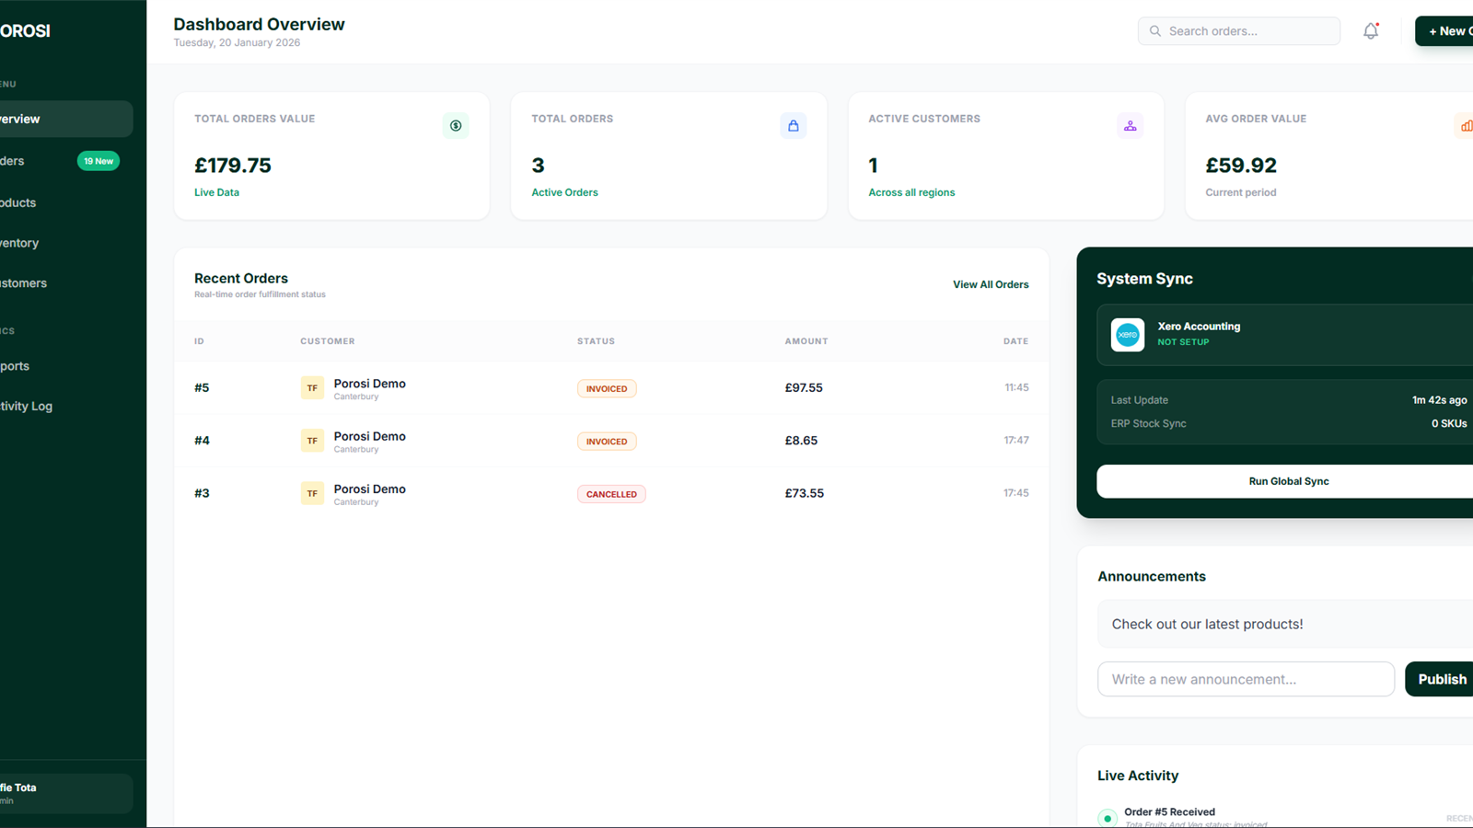Click Across all regions text

coord(911,192)
